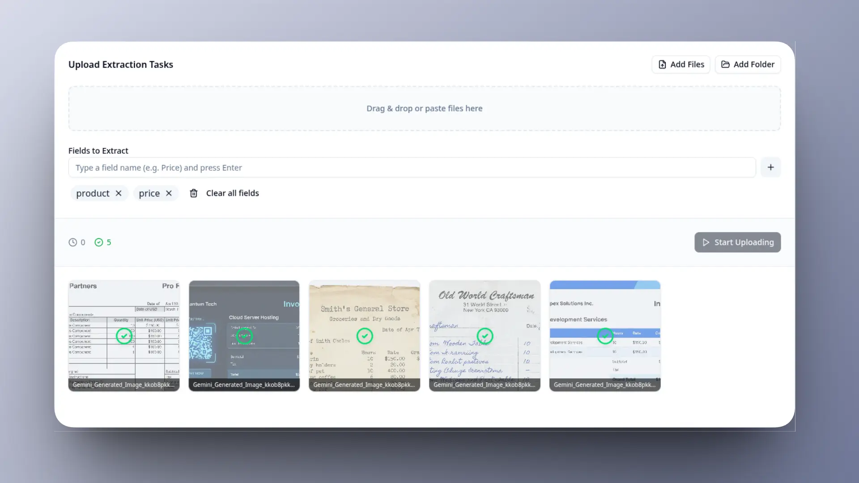Viewport: 859px width, 483px height.
Task: Open the Cloud Server Hosting invoice thumbnail
Action: click(x=244, y=336)
